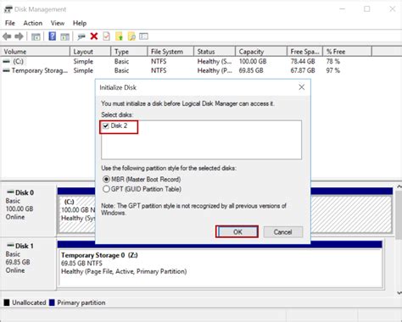Sort by the Volume column header
Screen dimensions: 402x322
[x=35, y=52]
